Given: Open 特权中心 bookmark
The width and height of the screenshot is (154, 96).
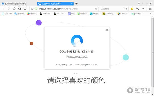Looking at the screenshot, I should [x=32, y=14].
